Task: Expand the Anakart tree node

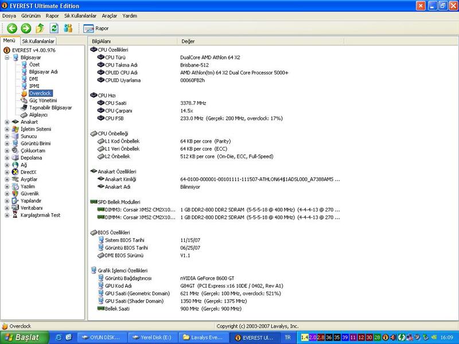Action: tap(7, 122)
